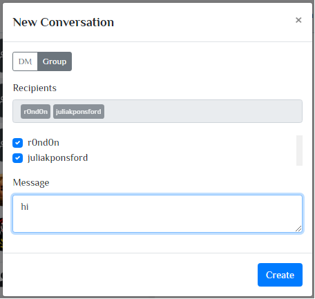This screenshot has height=299, width=315.
Task: Switch conversation type to DM
Action: 25,61
